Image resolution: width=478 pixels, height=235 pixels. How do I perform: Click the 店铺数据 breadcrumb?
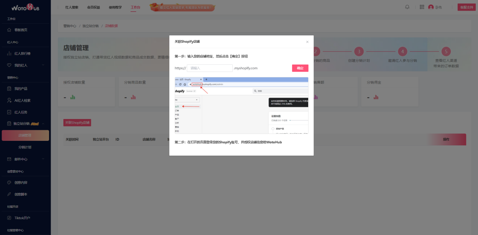(x=111, y=26)
